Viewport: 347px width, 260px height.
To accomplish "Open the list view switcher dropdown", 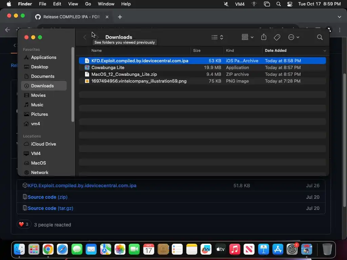I will coord(217,37).
